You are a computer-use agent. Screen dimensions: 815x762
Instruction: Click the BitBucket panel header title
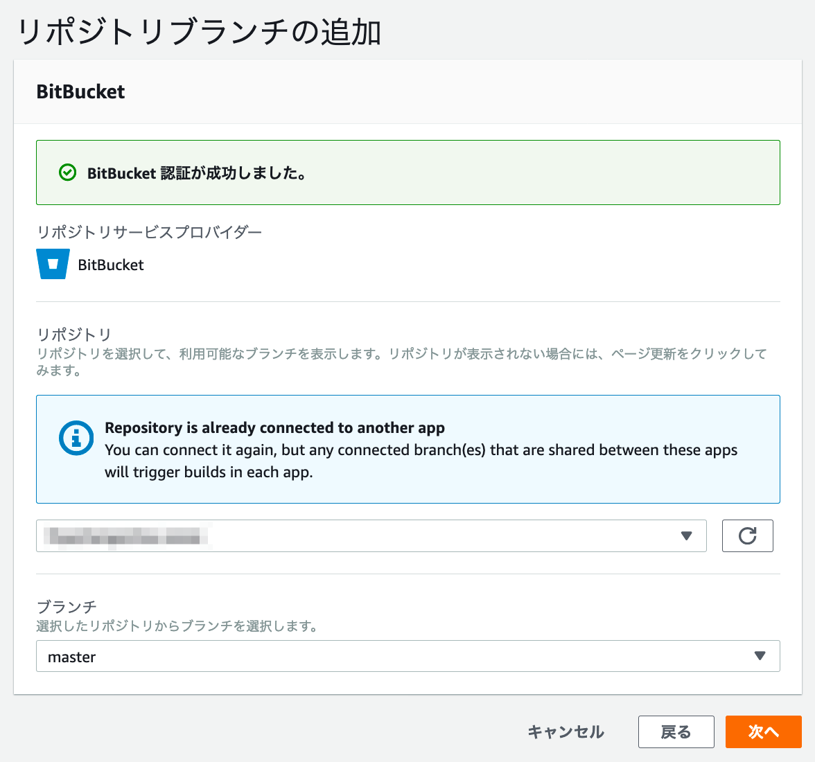[80, 91]
